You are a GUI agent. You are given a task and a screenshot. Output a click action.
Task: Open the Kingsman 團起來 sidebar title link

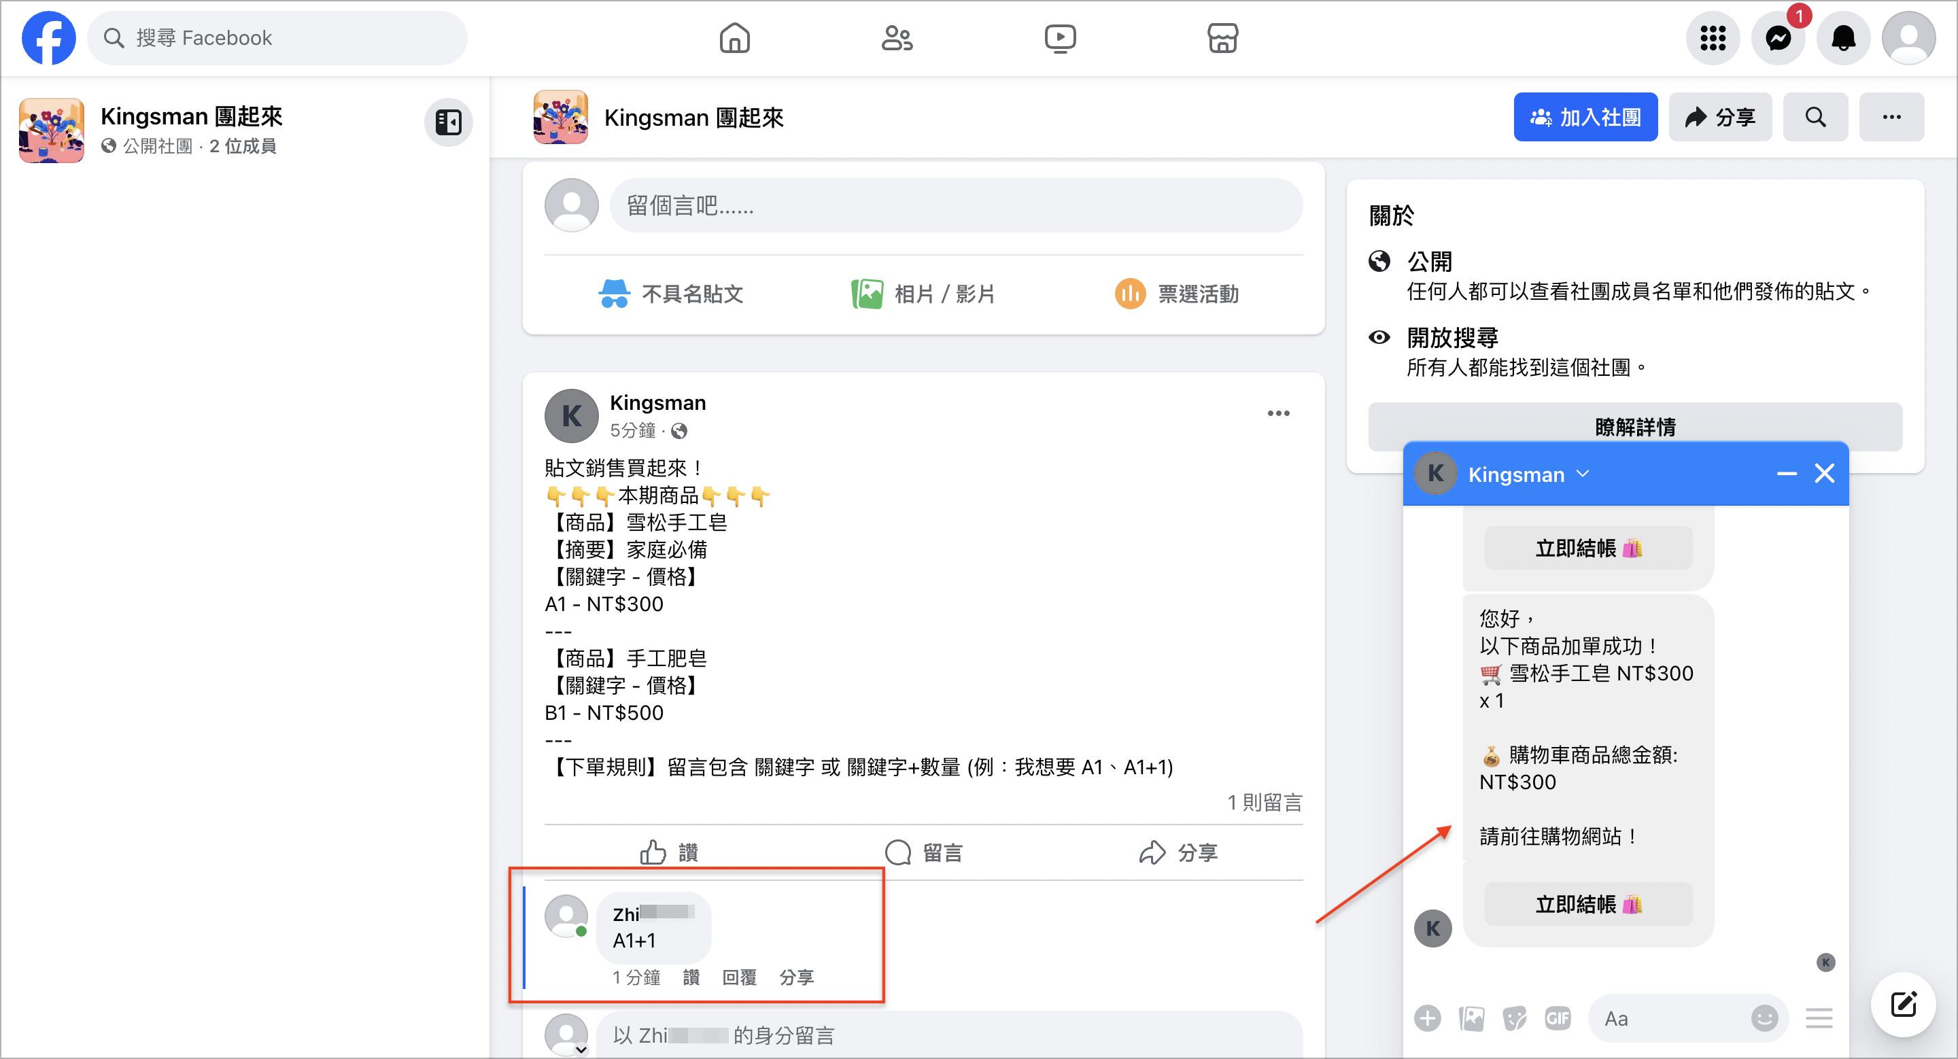(192, 116)
